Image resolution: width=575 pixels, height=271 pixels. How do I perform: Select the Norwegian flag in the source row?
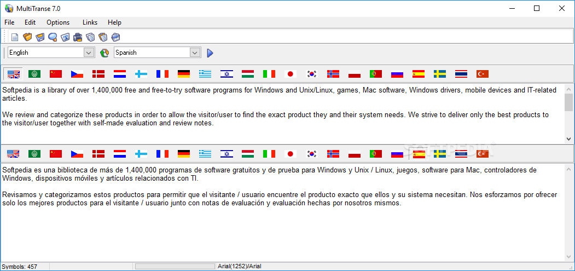click(x=333, y=74)
